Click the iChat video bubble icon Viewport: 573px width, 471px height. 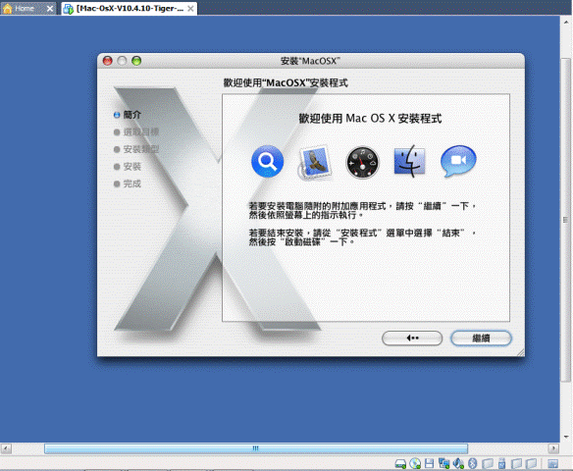[458, 161]
